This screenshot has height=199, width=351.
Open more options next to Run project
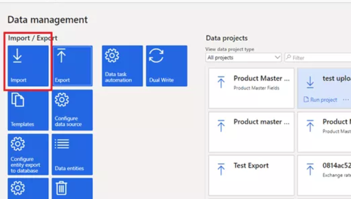[x=346, y=99]
